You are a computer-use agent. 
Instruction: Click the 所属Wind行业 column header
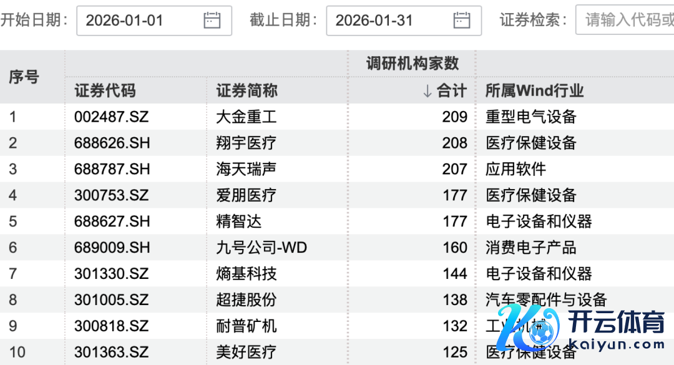(x=534, y=91)
